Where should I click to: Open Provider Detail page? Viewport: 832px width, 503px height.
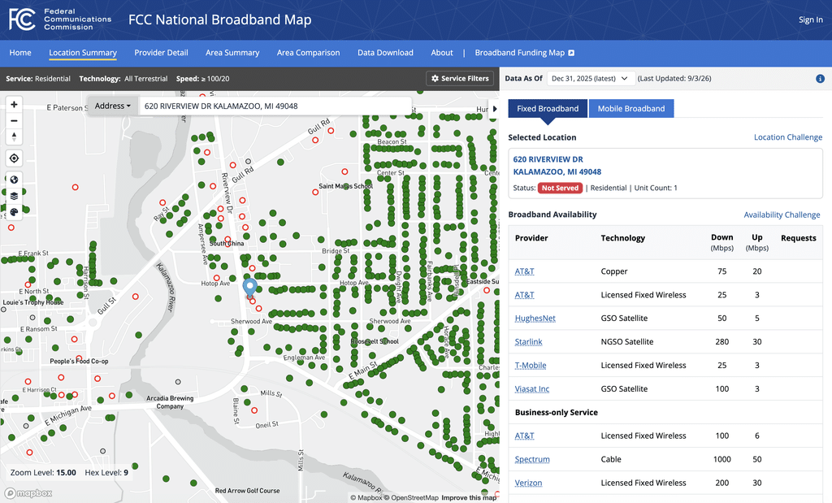click(x=162, y=53)
